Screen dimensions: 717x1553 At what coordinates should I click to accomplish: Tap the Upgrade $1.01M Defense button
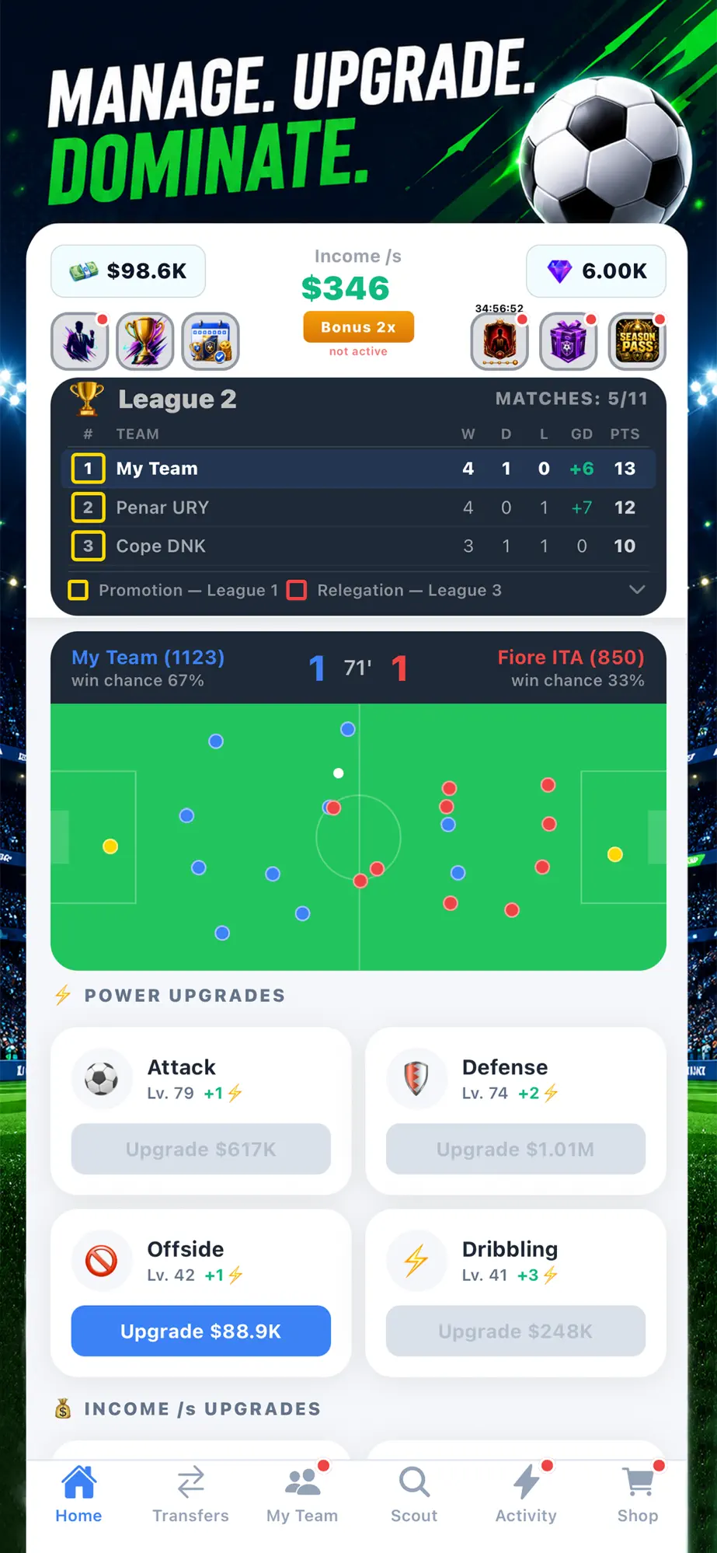click(x=516, y=1149)
